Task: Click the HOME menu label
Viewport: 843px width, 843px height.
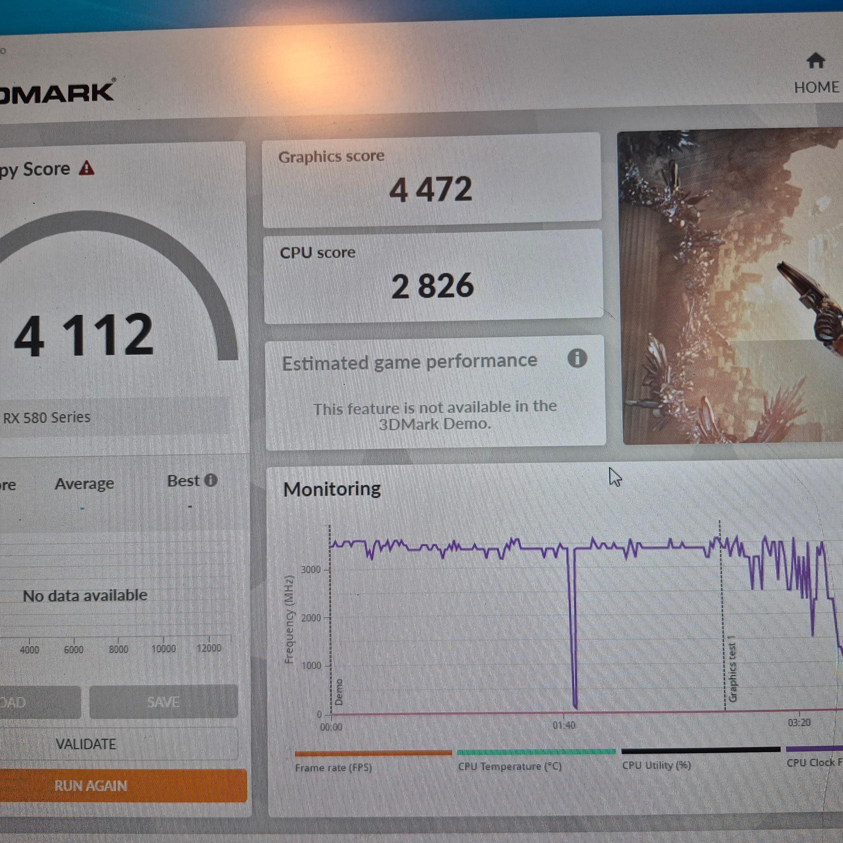Action: point(816,87)
